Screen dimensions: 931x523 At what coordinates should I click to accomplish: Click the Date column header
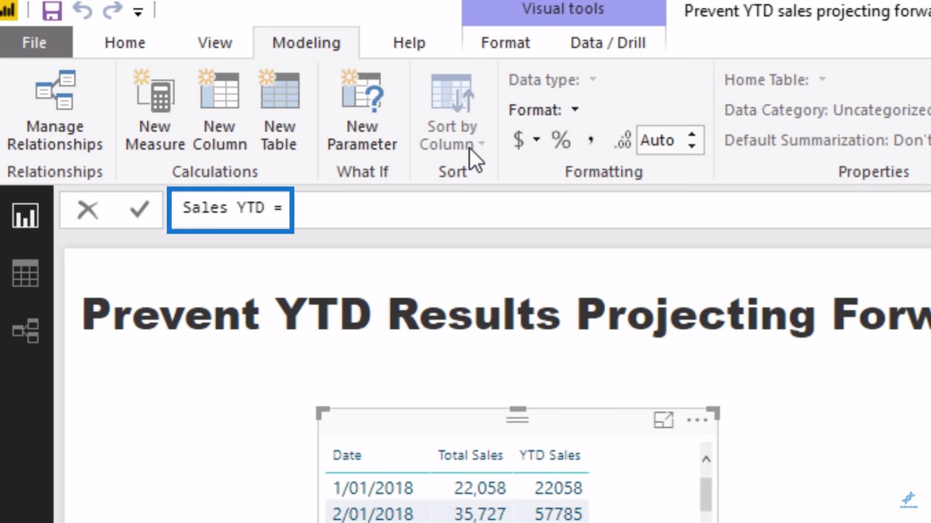tap(347, 455)
